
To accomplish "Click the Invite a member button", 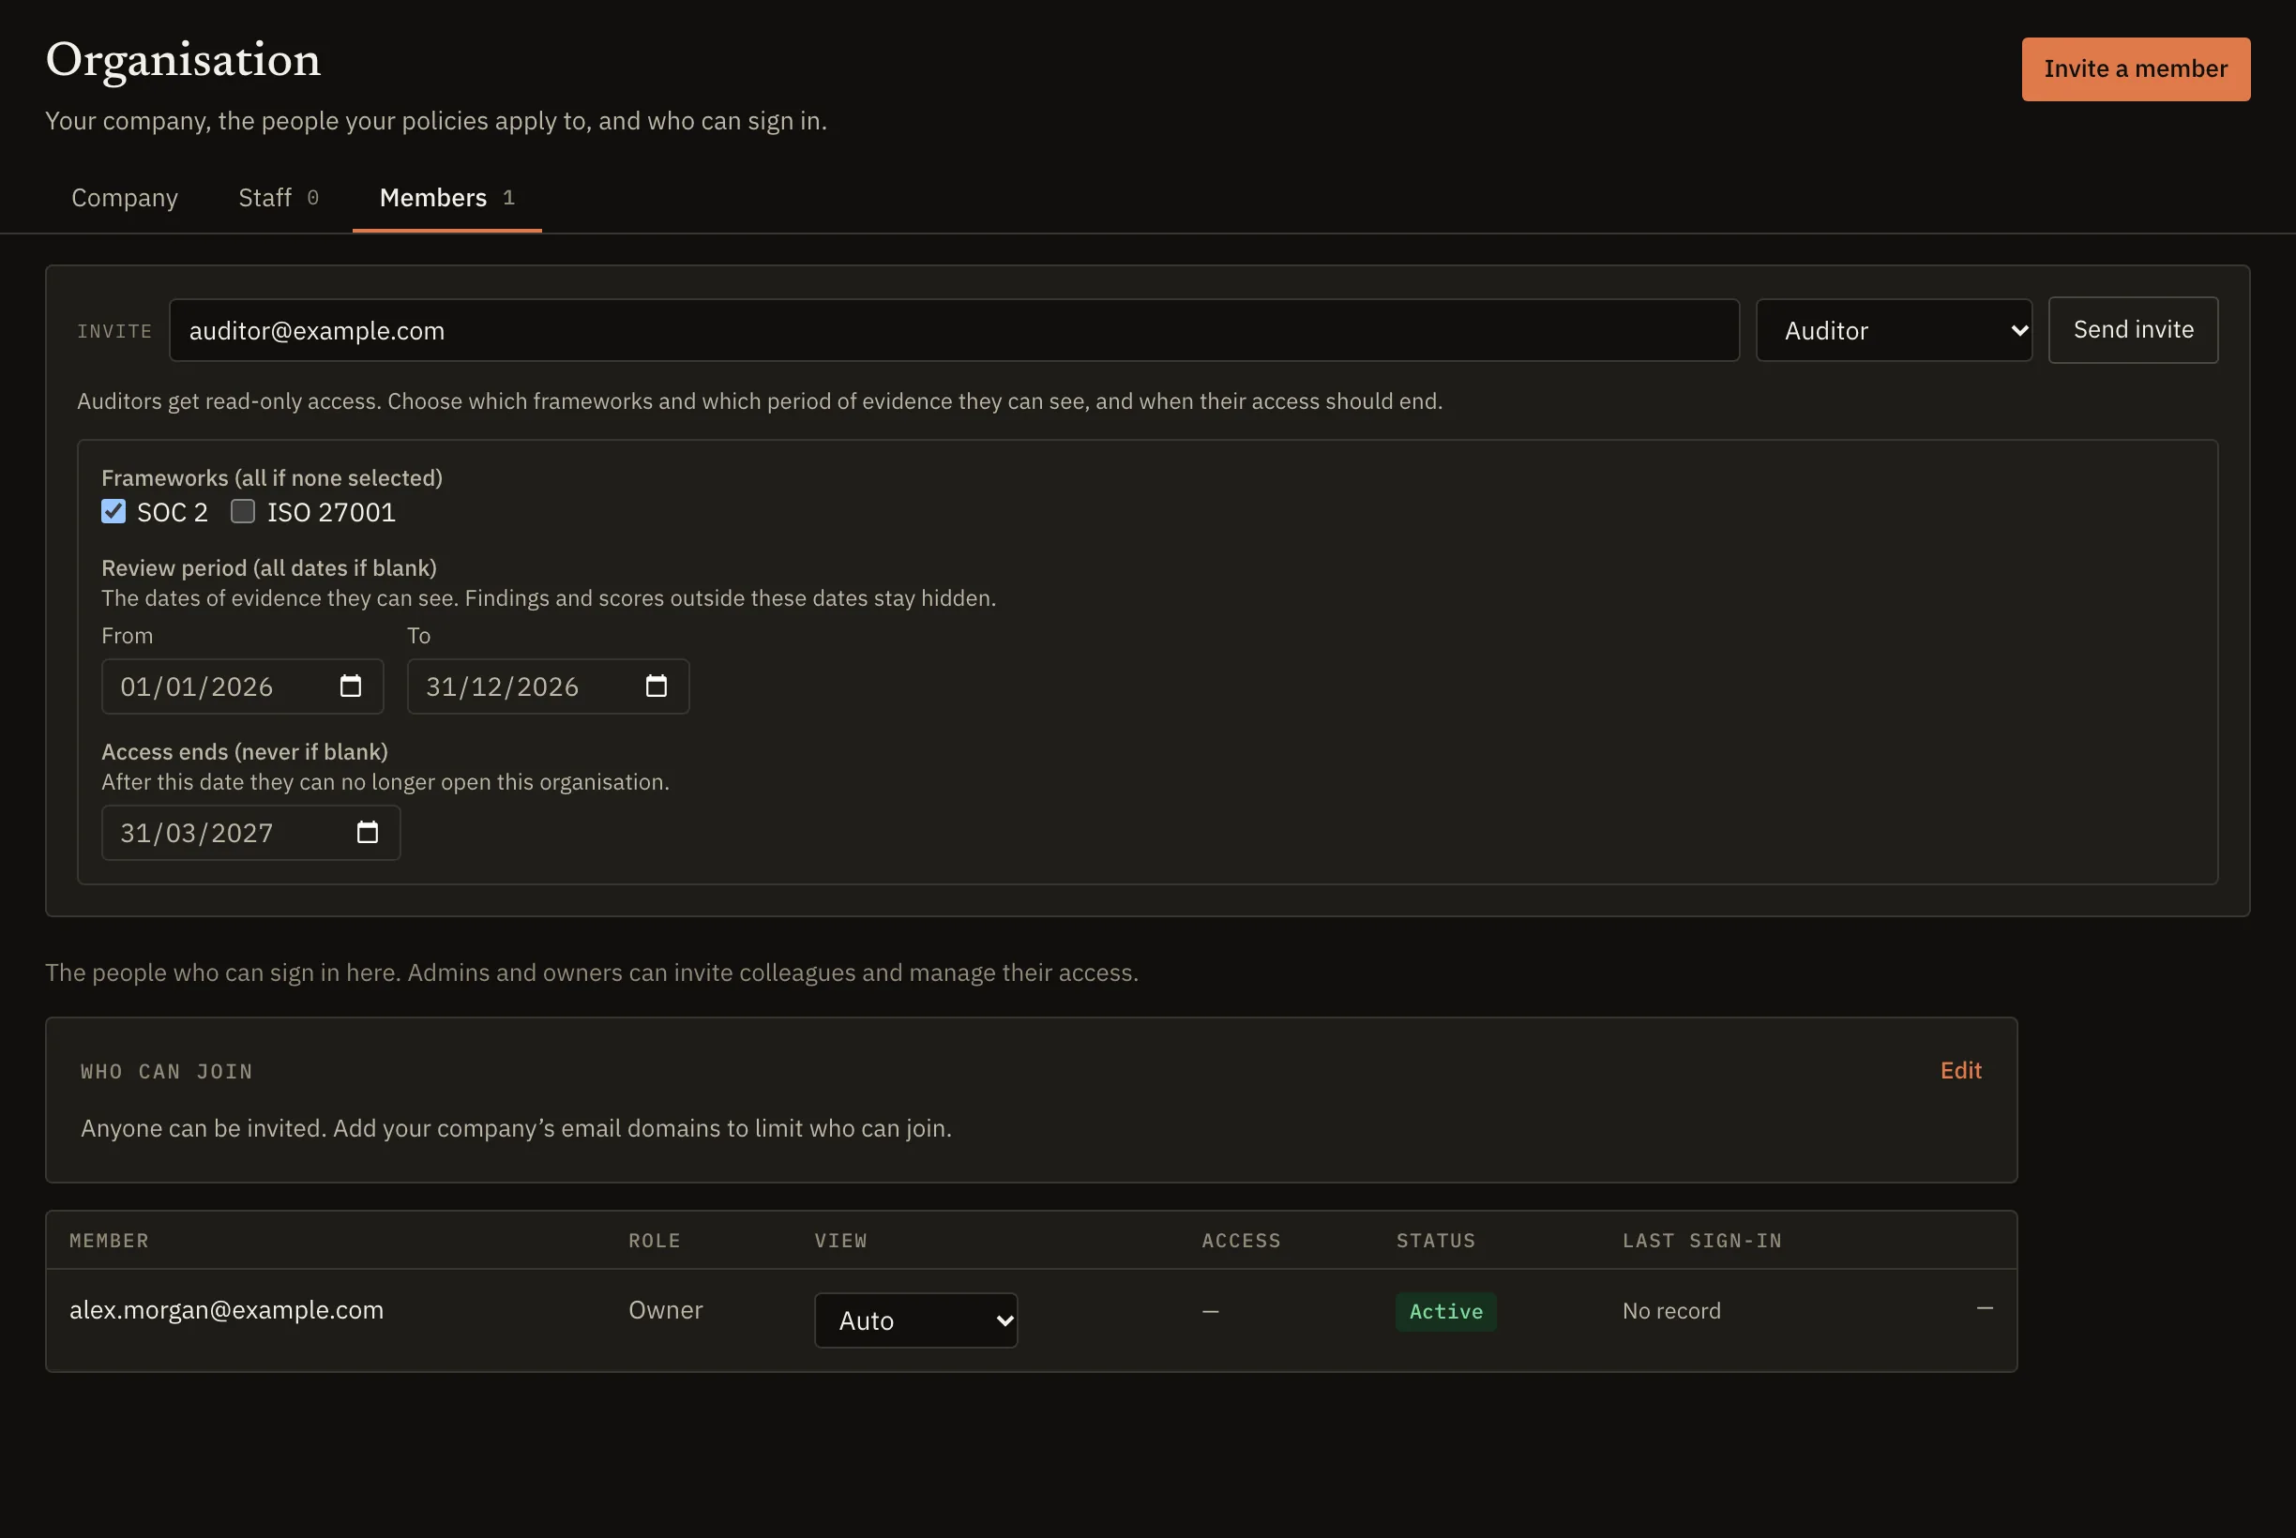I will (x=2137, y=68).
